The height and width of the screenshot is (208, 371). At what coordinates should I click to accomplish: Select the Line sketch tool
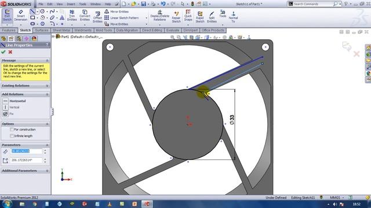(32, 12)
